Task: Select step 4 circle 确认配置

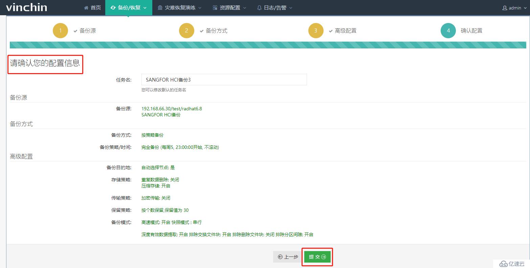Action: [448, 30]
